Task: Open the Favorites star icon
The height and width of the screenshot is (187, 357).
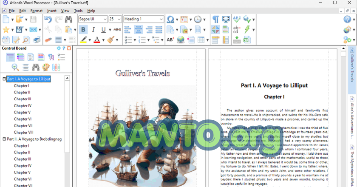Action: click(6, 30)
